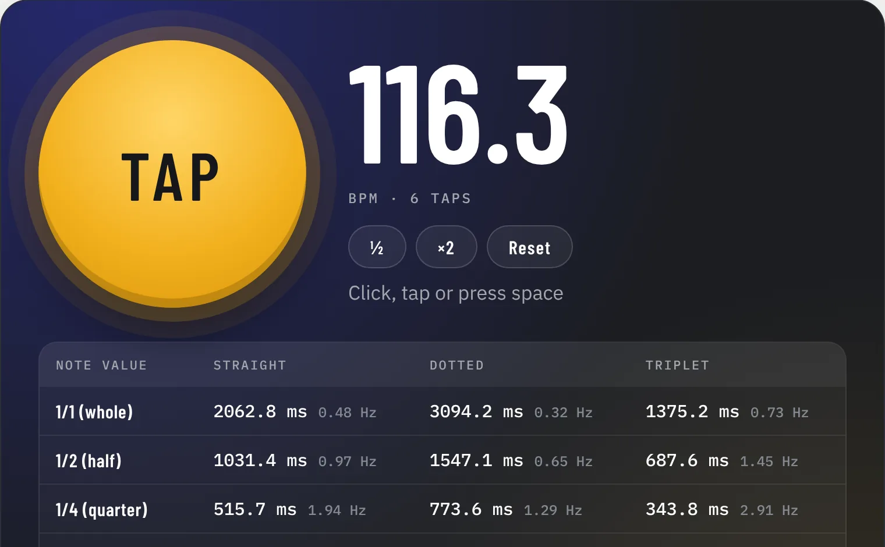
Task: Select the 1547.1 ms dotted value
Action: (476, 460)
